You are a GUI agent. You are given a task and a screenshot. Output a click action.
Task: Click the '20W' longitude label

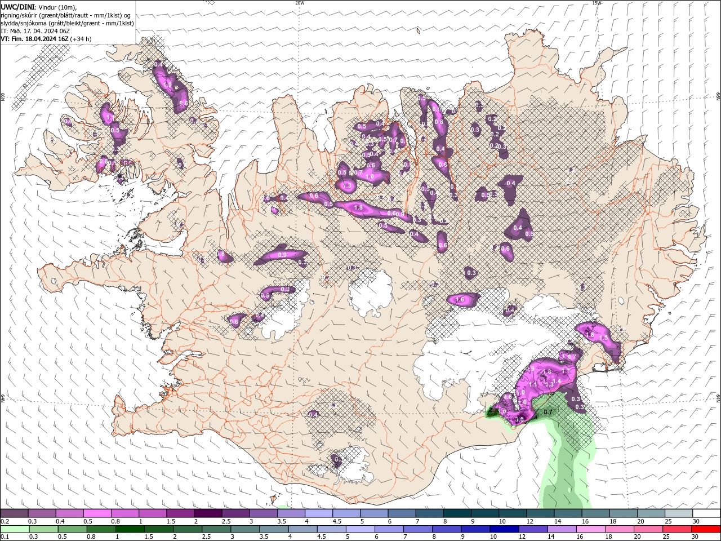(x=300, y=3)
